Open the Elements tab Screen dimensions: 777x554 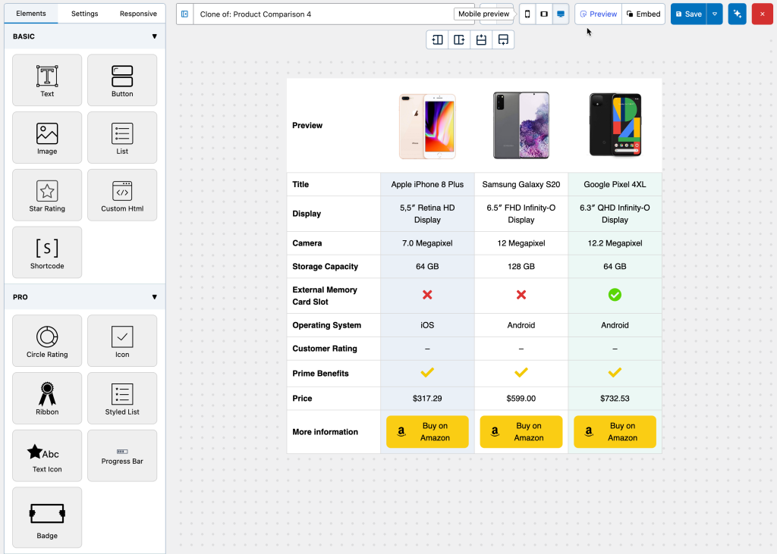pyautogui.click(x=30, y=14)
